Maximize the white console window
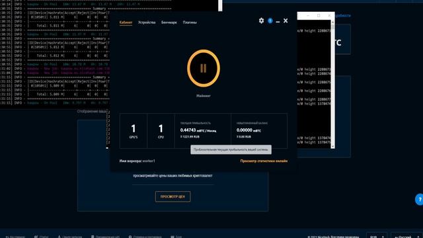423x238 pixels. (x=319, y=16)
